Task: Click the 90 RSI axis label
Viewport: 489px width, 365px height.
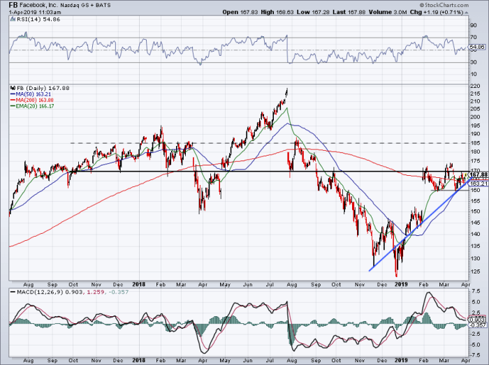Action: pyautogui.click(x=474, y=26)
